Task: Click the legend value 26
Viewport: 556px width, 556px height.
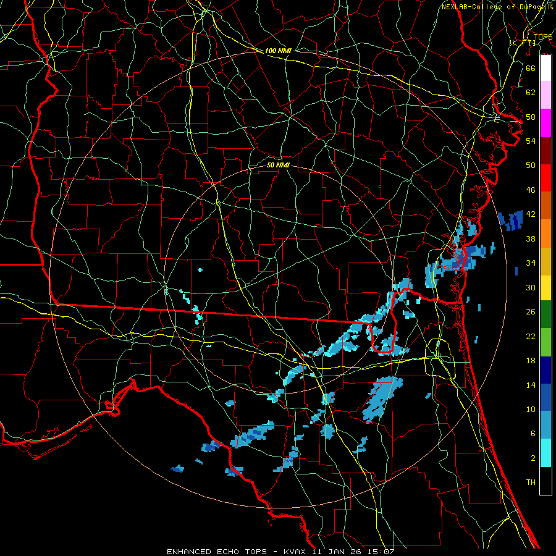Action: point(531,312)
